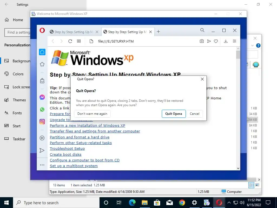Close the Quit Opera dialog with X
The width and height of the screenshot is (277, 208).
tap(202, 79)
